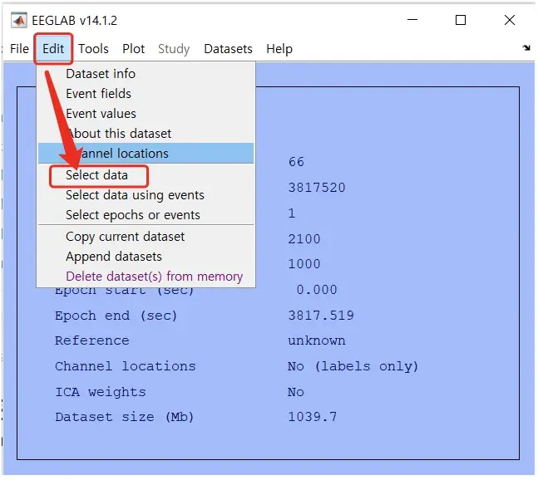The image size is (538, 480).
Task: Click the dock arrow icon at menu bar right
Action: coord(526,49)
